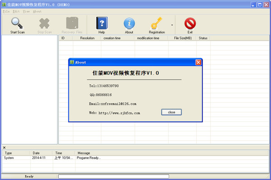Click the Email zzfreemail@126.com line
Screen dimensions: 271x180
click(x=113, y=104)
